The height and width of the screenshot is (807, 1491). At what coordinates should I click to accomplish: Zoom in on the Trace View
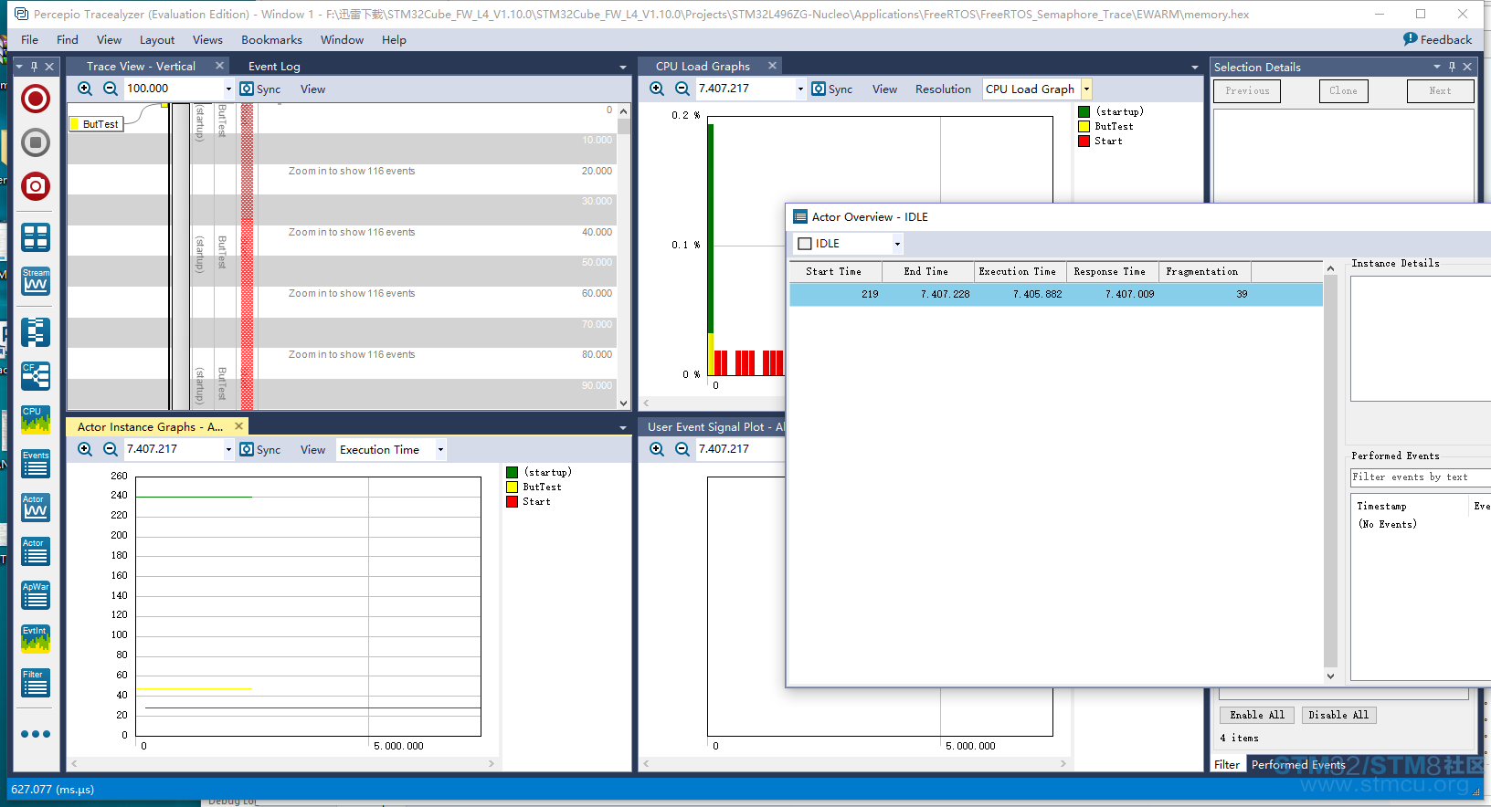pyautogui.click(x=85, y=89)
